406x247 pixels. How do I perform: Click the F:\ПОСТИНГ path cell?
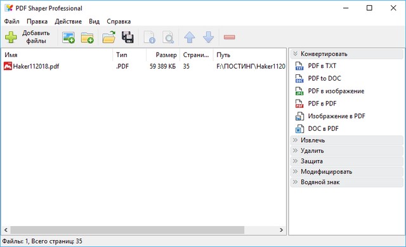tap(251, 66)
